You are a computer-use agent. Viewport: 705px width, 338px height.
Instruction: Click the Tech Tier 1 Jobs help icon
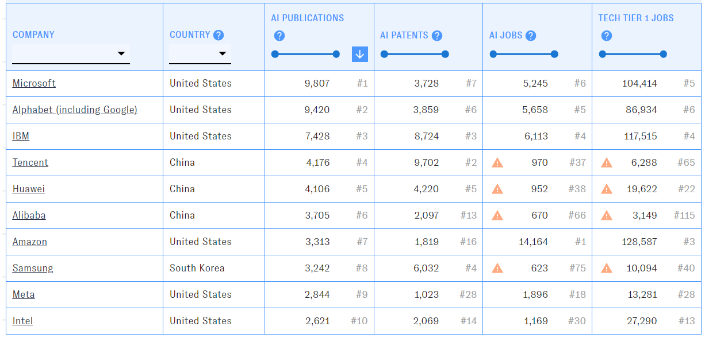pyautogui.click(x=606, y=36)
